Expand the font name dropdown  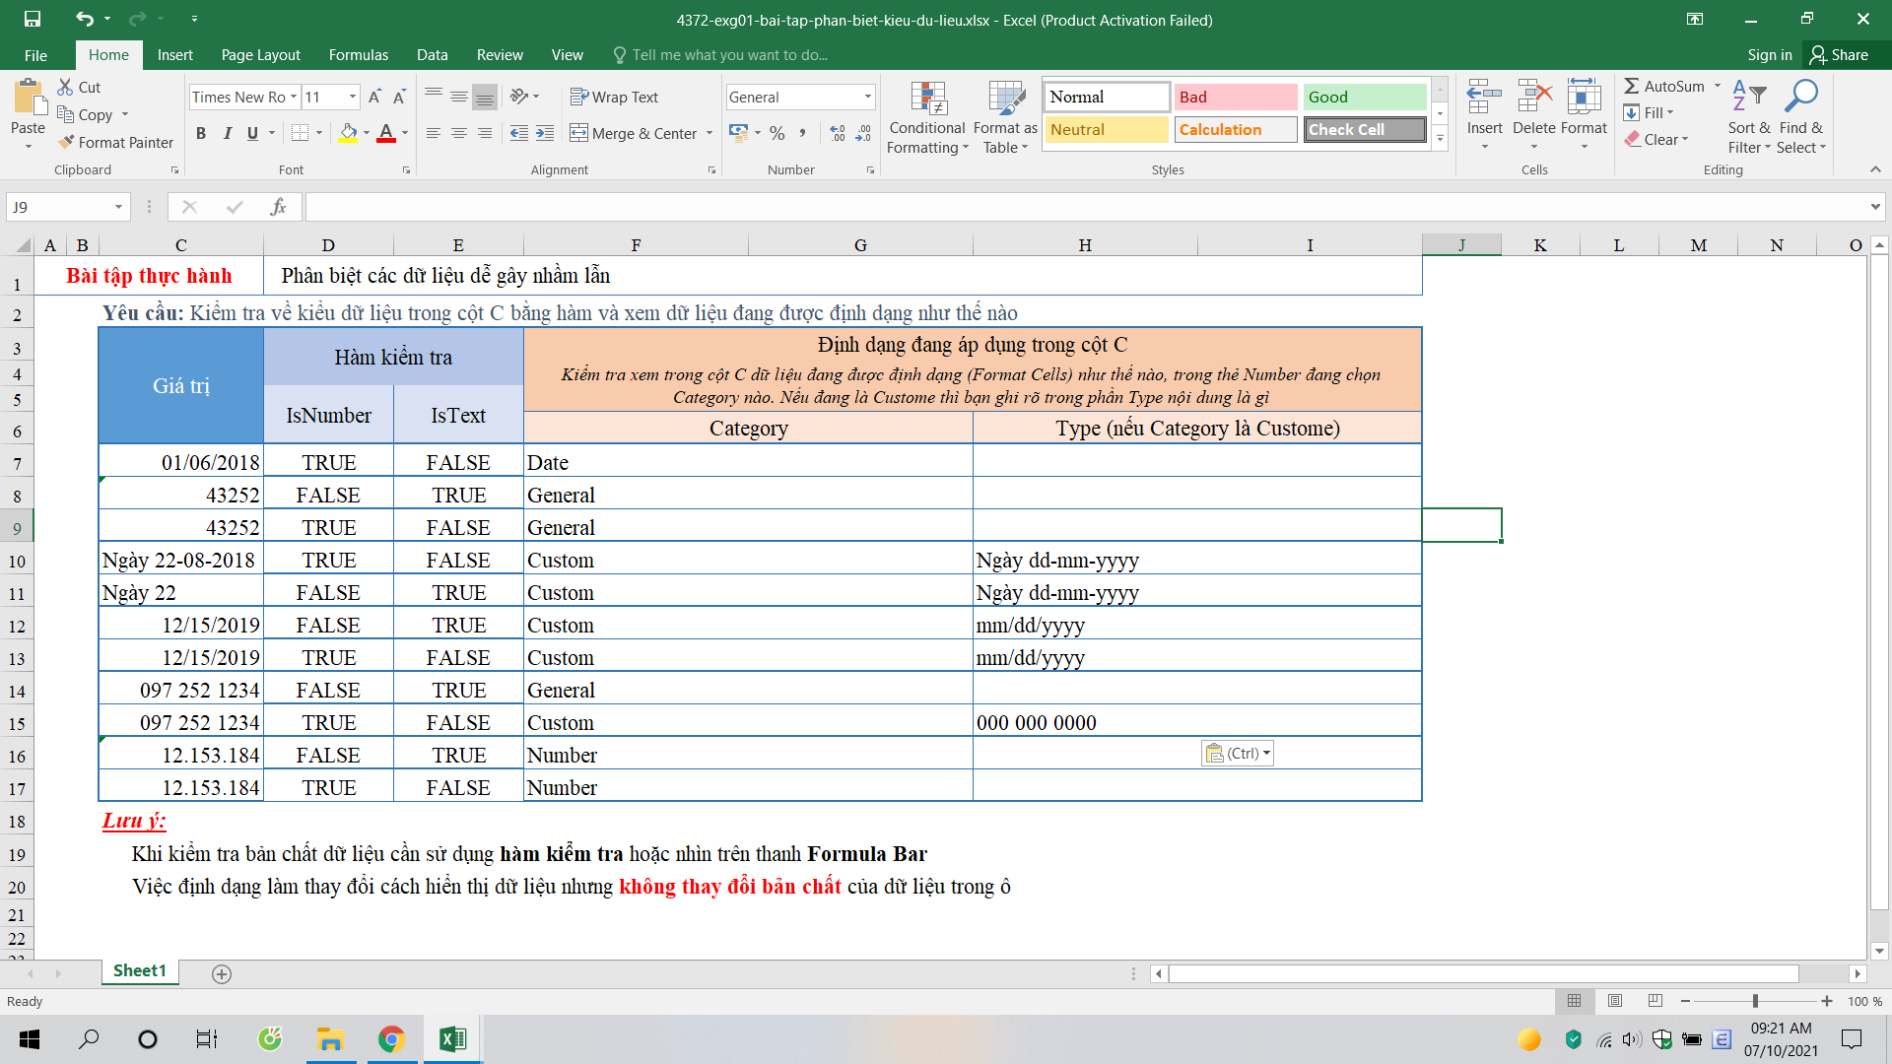pos(294,97)
